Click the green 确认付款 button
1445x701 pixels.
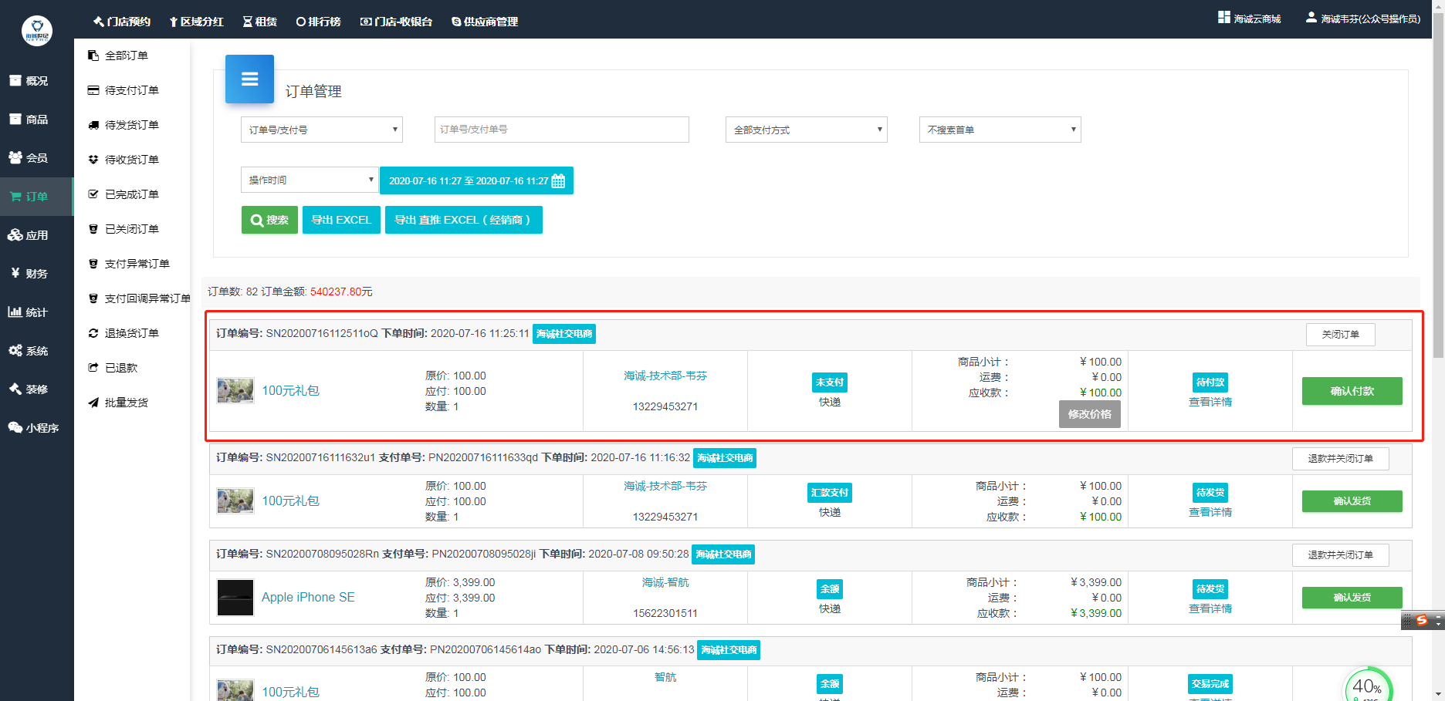[x=1352, y=391]
